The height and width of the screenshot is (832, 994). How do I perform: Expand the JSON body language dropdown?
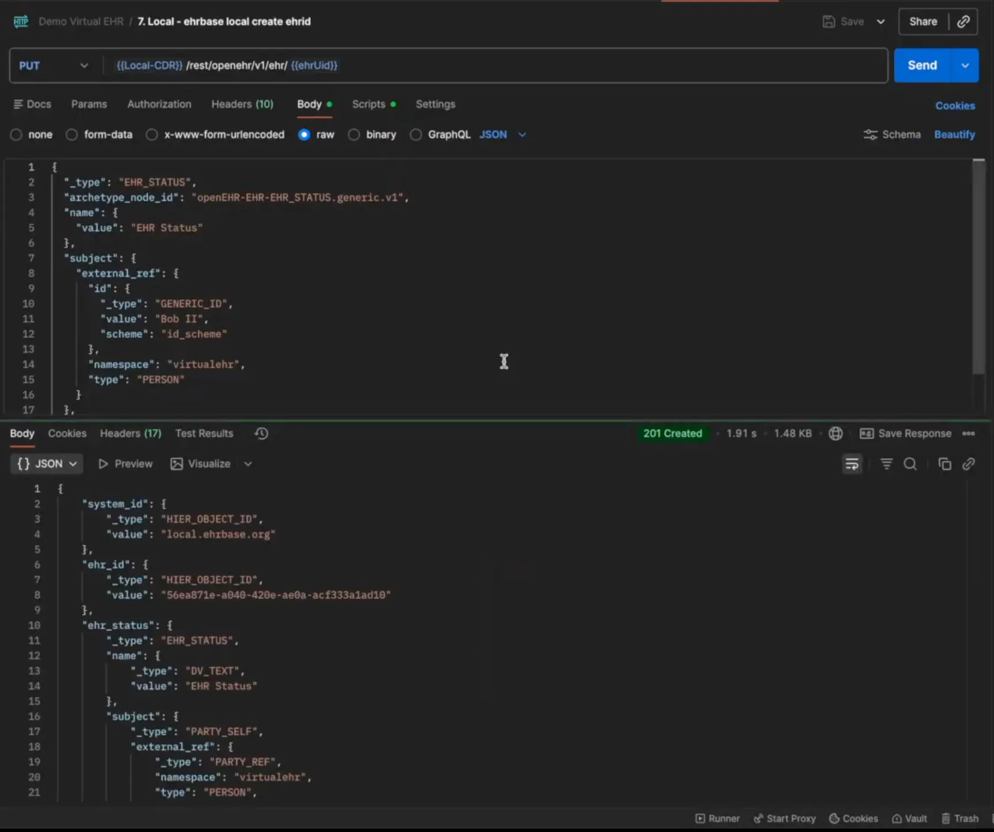click(x=503, y=135)
